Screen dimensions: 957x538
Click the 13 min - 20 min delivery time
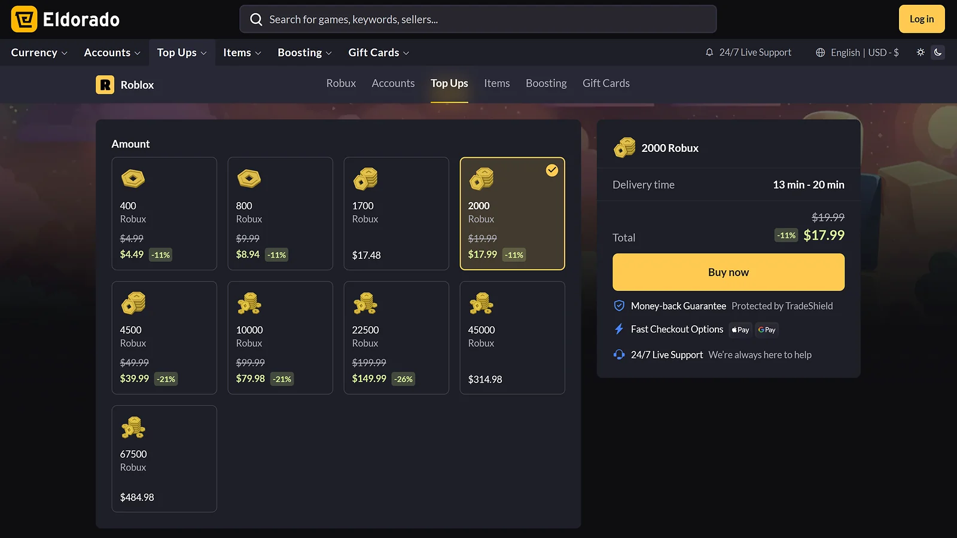click(x=809, y=185)
